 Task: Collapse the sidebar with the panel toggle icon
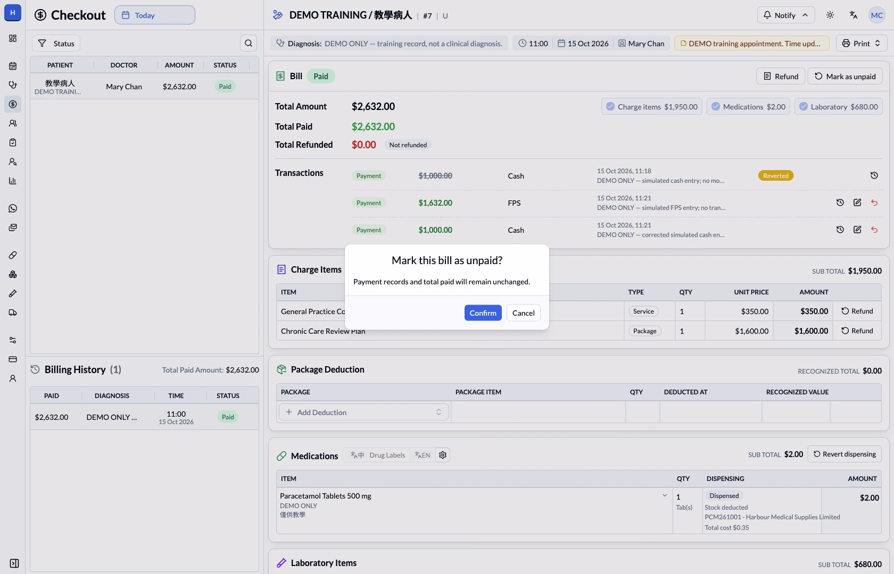pyautogui.click(x=14, y=563)
